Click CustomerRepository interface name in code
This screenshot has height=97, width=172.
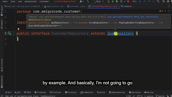pos(70,33)
